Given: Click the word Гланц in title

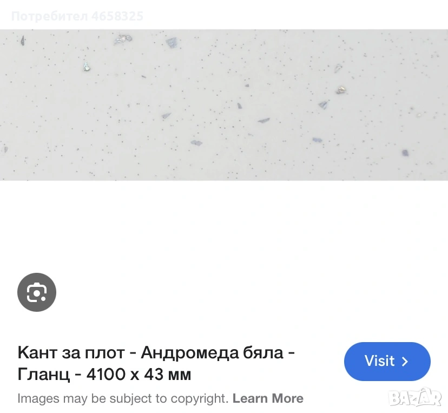Looking at the screenshot, I should click(x=44, y=375).
